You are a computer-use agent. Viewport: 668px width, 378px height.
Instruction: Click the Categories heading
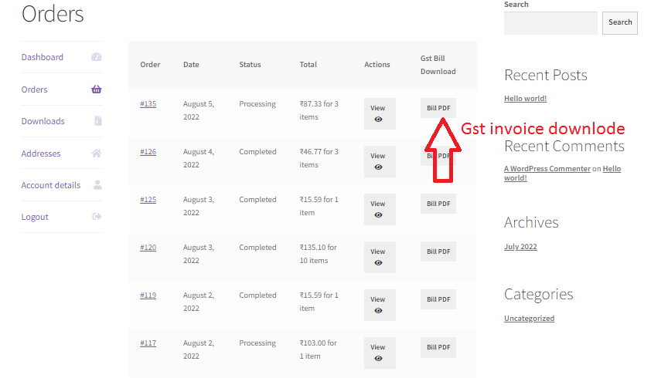pos(538,294)
